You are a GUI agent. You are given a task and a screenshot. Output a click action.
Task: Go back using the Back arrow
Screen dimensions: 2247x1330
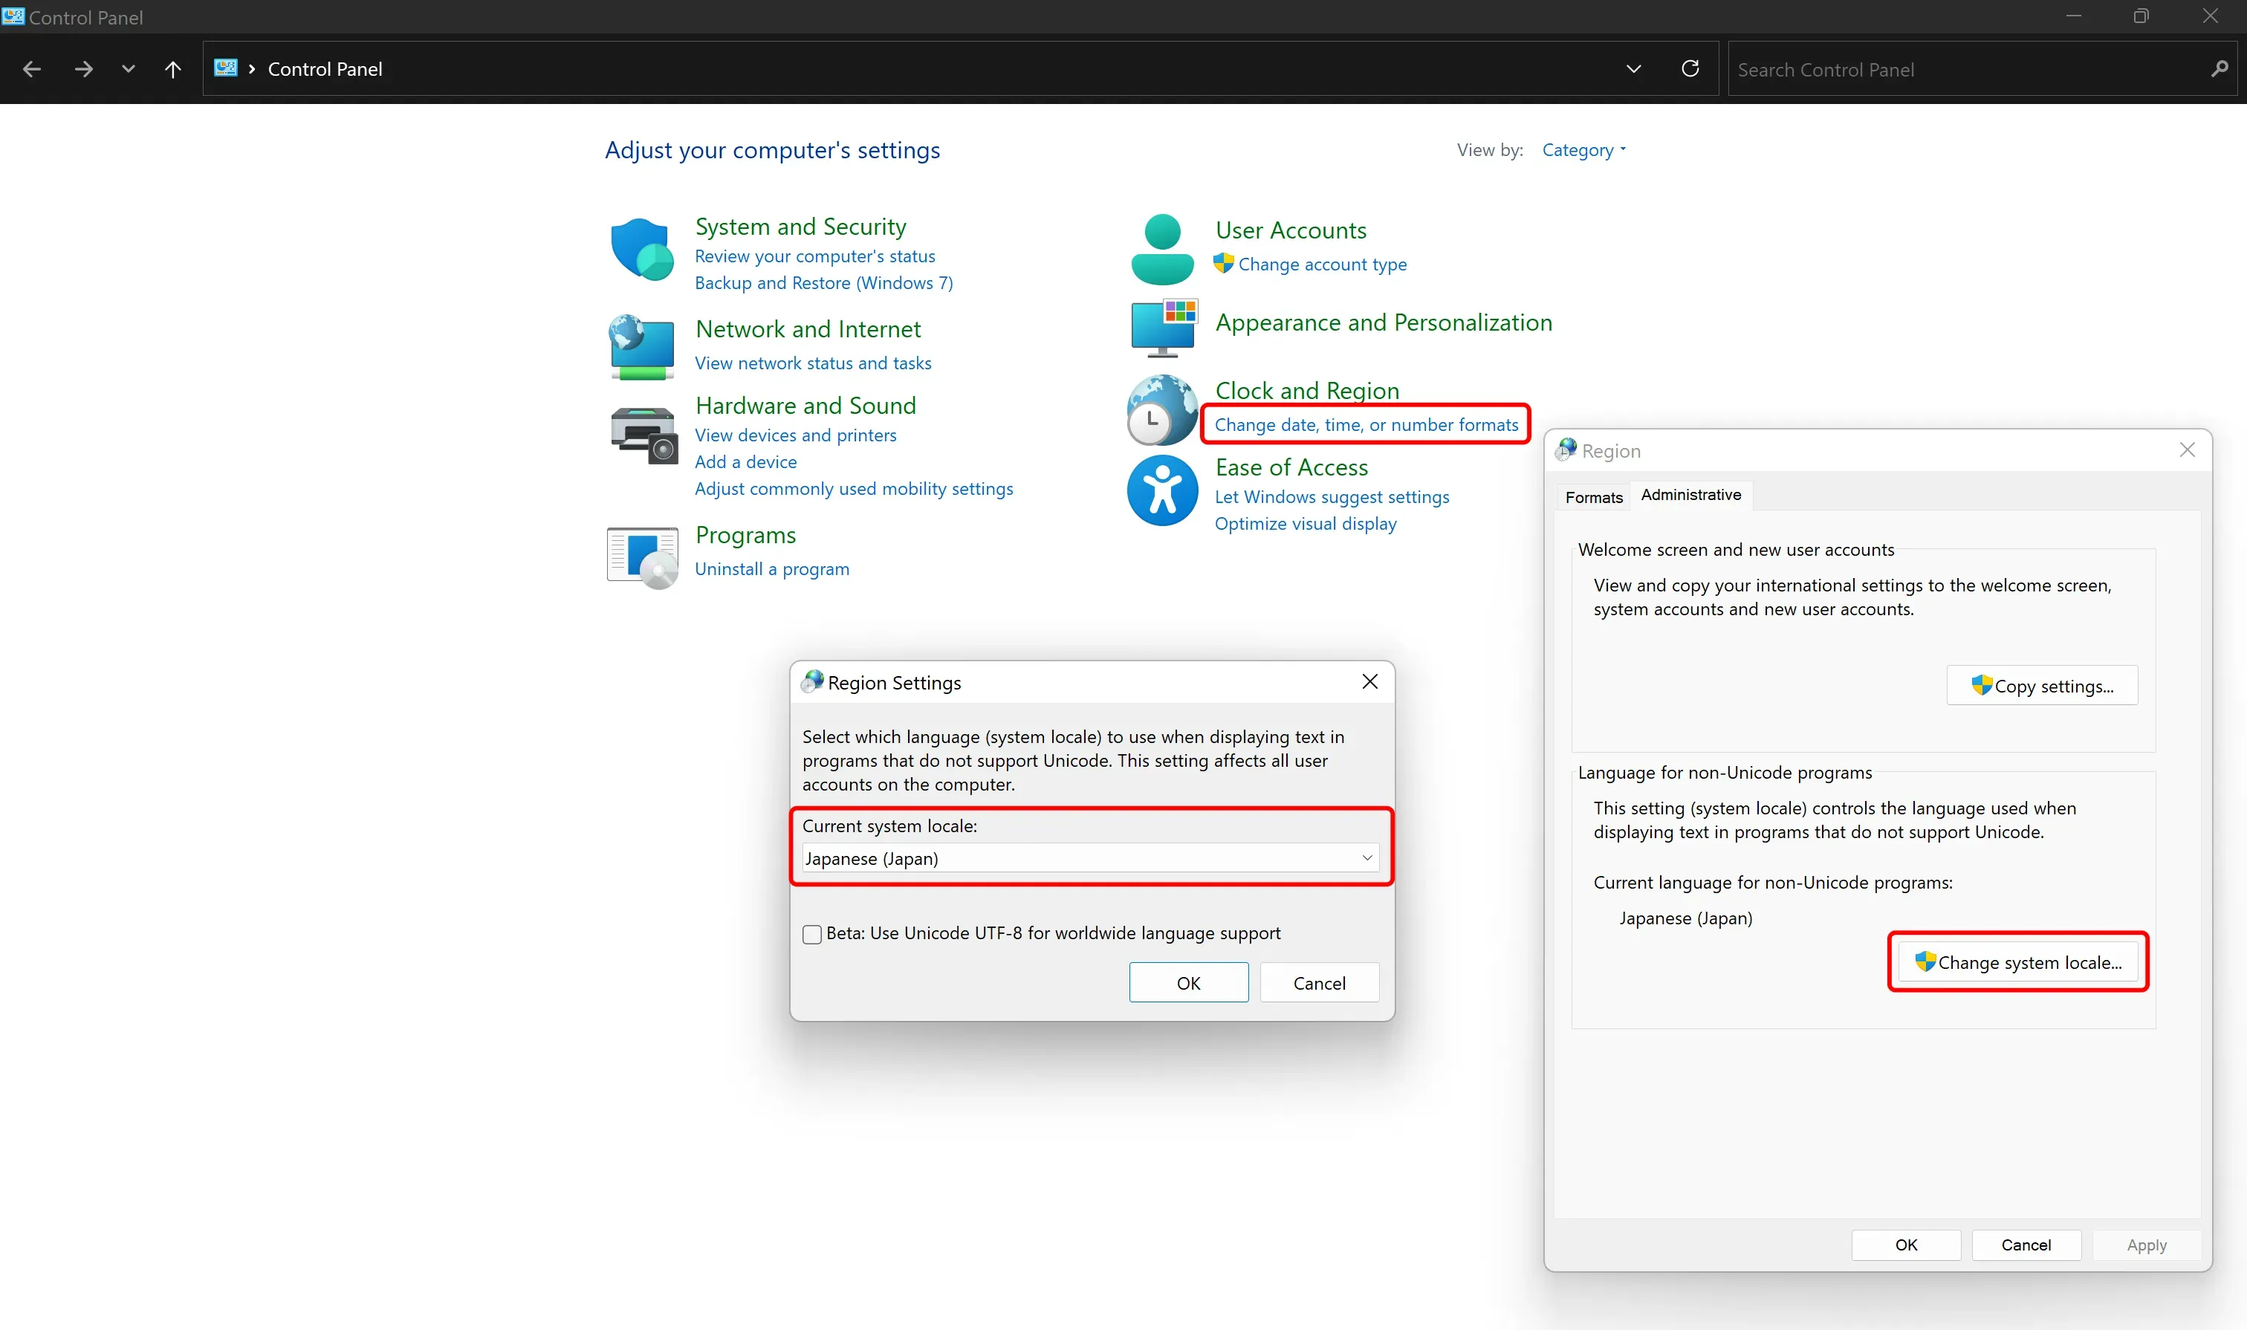click(x=32, y=69)
